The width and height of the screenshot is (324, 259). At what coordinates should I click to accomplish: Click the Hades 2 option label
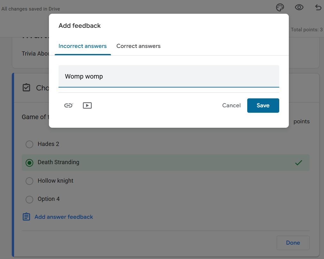tap(48, 144)
